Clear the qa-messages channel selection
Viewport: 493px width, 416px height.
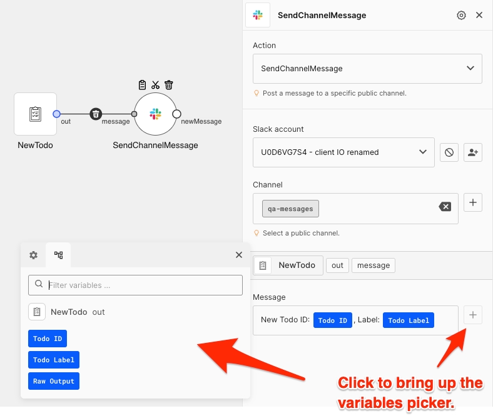(x=445, y=207)
